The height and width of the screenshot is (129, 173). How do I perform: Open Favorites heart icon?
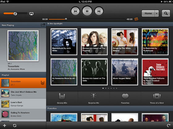[x=125, y=96]
